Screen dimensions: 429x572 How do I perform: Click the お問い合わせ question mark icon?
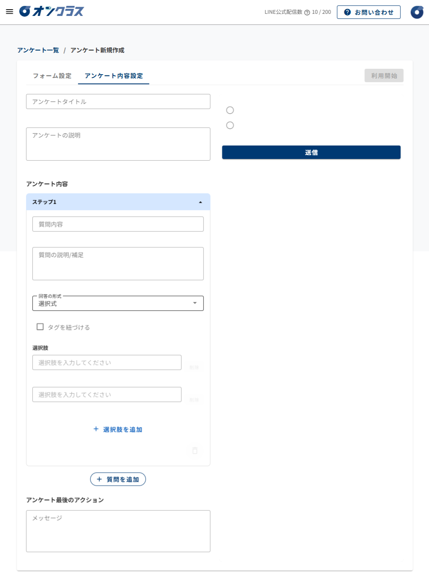[x=347, y=12]
